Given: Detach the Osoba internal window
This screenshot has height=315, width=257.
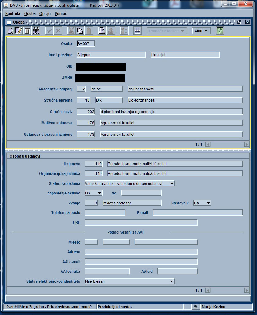Looking at the screenshot, I should 239,22.
